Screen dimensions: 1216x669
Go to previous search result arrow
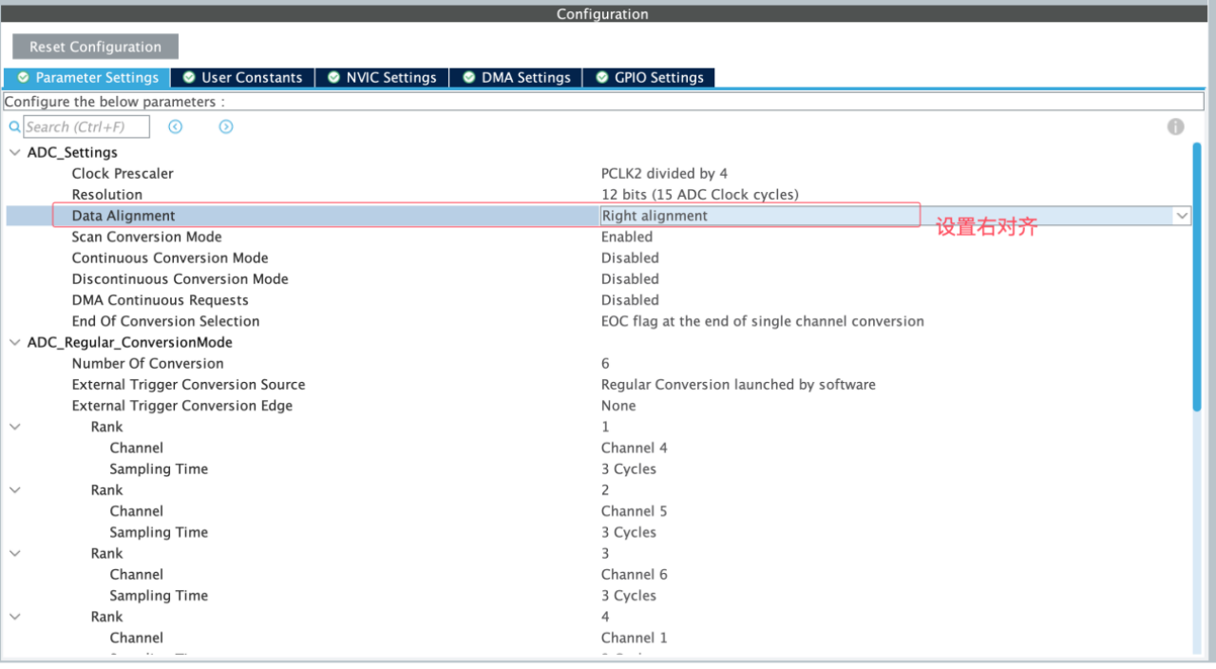tap(175, 126)
